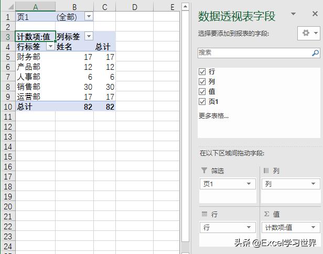Select the 产品部 row label cell
The height and width of the screenshot is (254, 323).
36,67
